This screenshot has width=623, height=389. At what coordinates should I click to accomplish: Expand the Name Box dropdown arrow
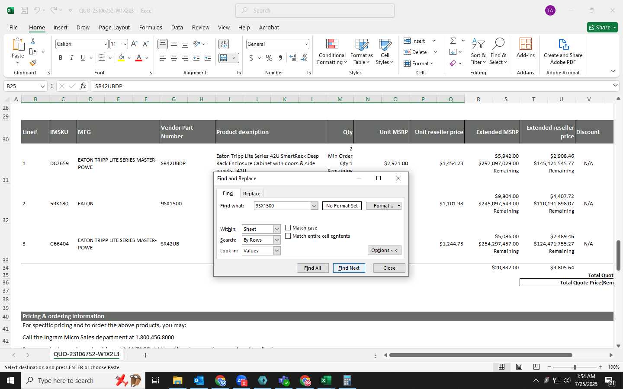point(42,86)
